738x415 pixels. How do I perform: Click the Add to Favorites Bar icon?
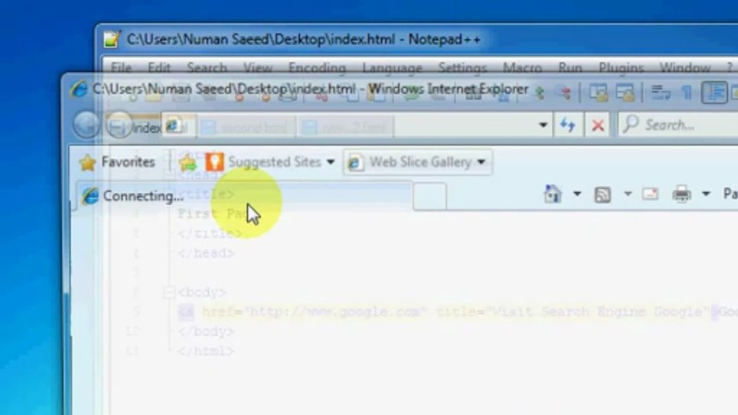(188, 162)
